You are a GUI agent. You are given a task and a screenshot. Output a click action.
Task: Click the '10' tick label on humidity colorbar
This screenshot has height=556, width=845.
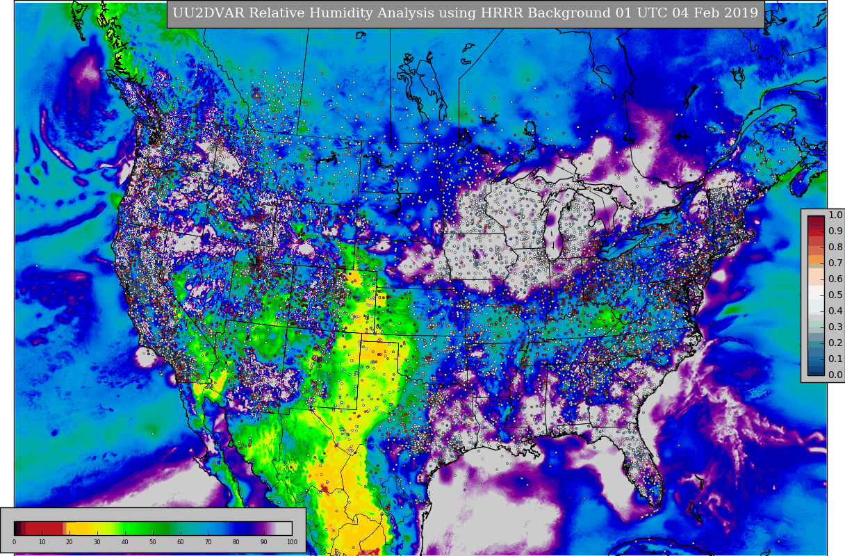coord(42,542)
